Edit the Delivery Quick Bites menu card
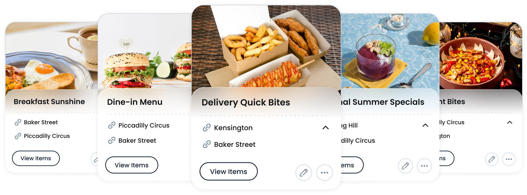The width and height of the screenshot is (527, 195). [304, 173]
